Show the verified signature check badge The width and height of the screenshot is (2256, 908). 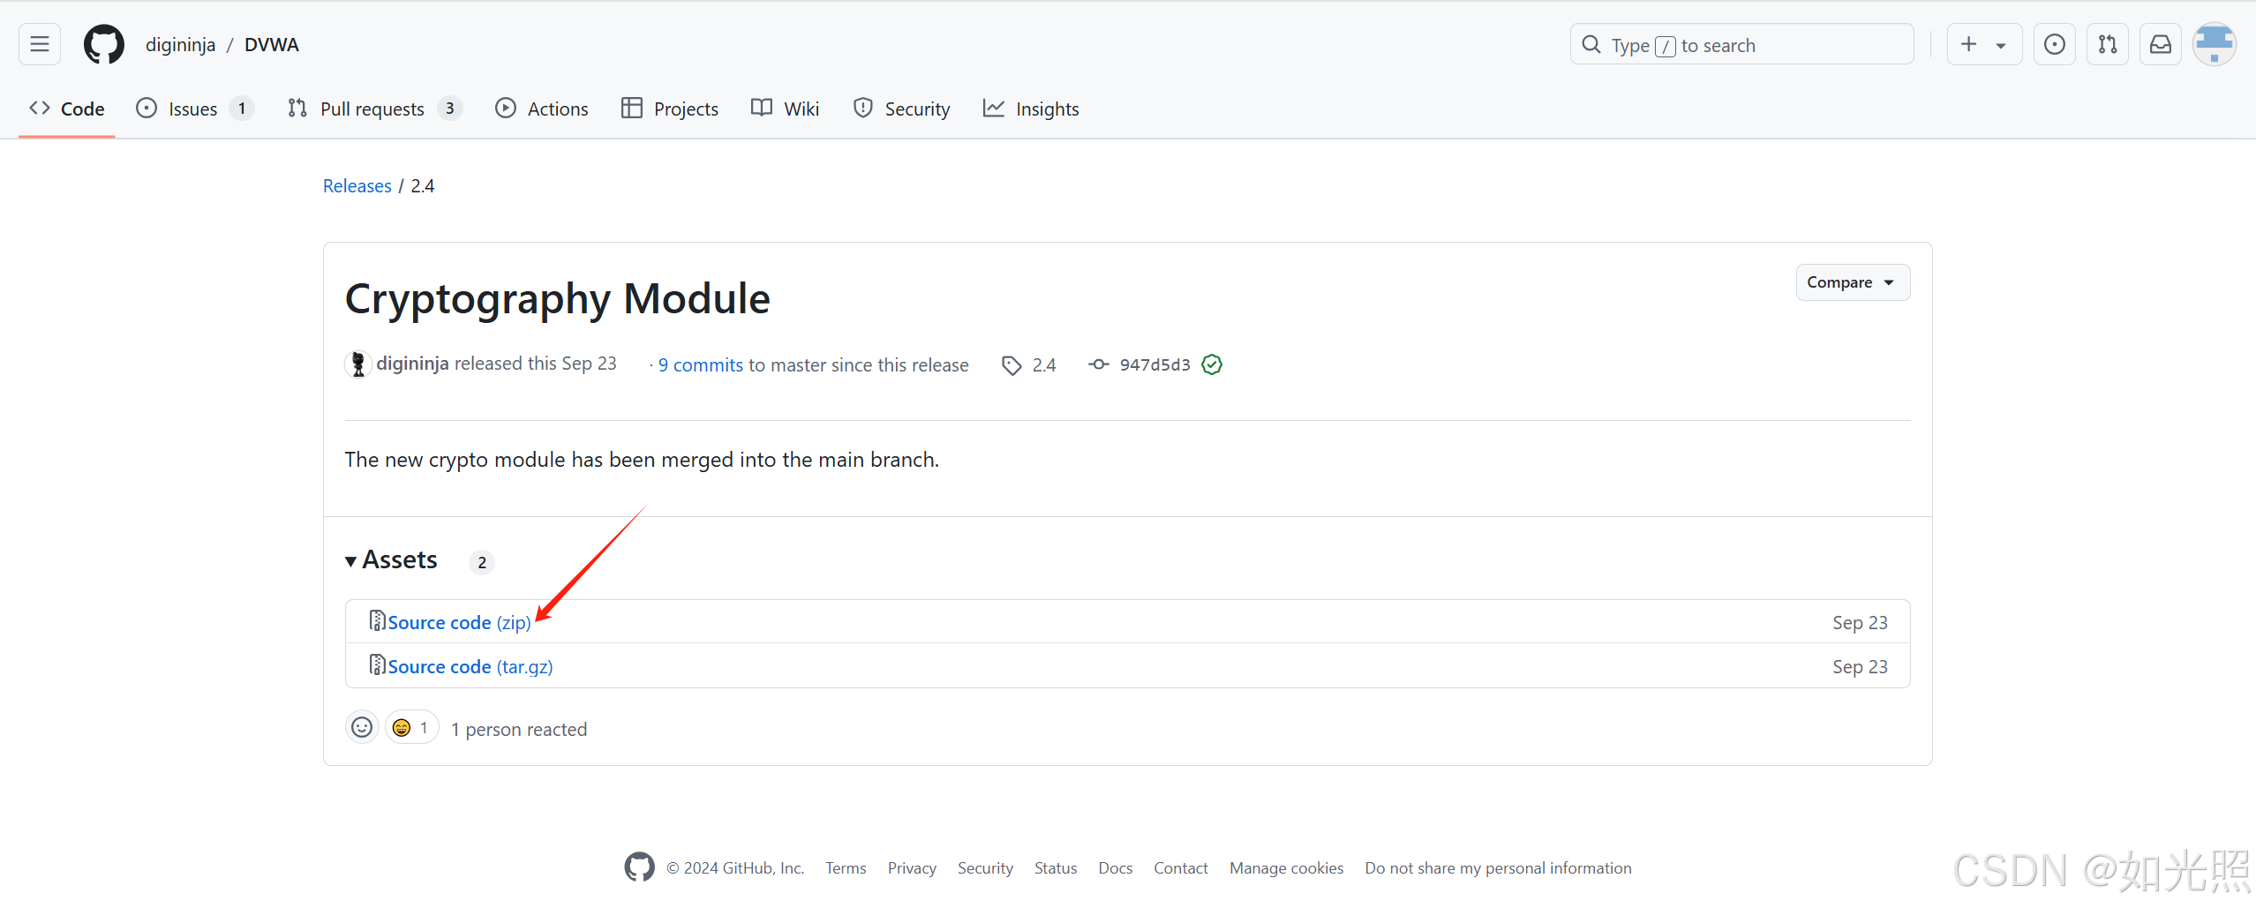(x=1212, y=364)
